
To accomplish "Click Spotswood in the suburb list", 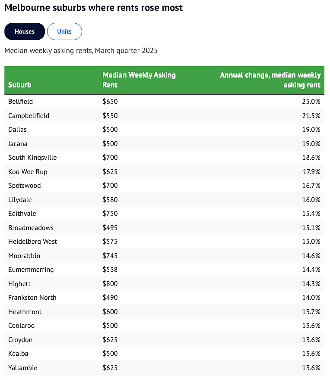I will pos(25,186).
